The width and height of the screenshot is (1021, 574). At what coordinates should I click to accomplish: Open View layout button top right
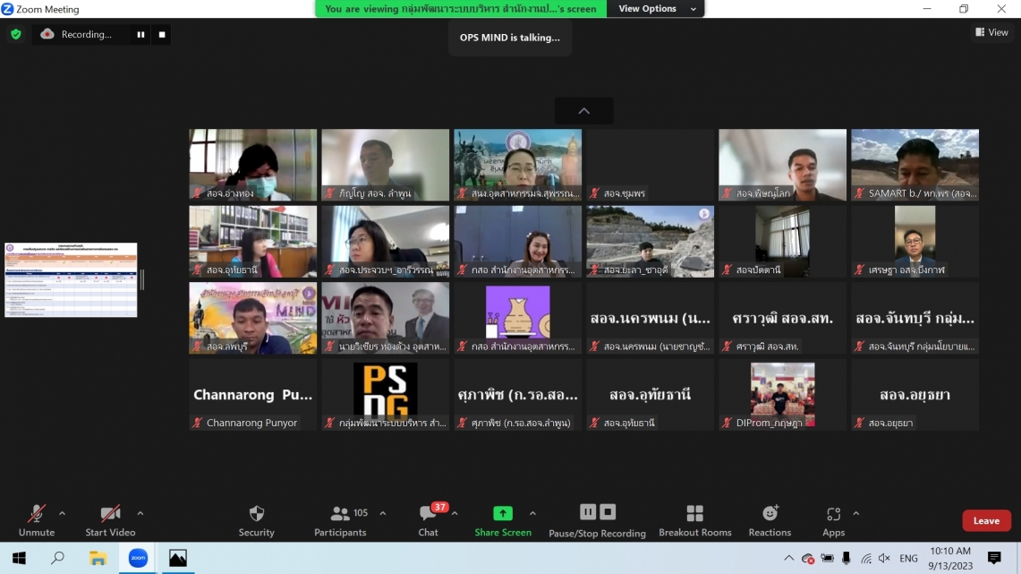coord(991,32)
